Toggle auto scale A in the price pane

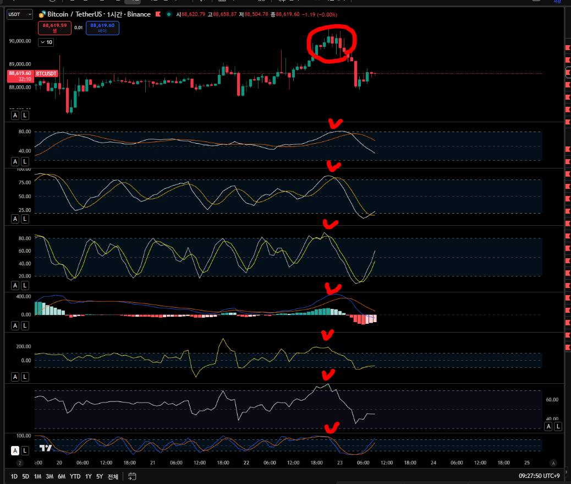point(15,115)
